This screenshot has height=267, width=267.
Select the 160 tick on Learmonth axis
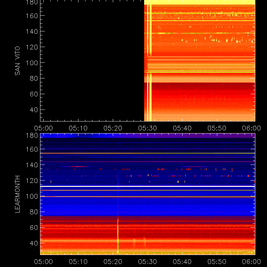click(32, 149)
